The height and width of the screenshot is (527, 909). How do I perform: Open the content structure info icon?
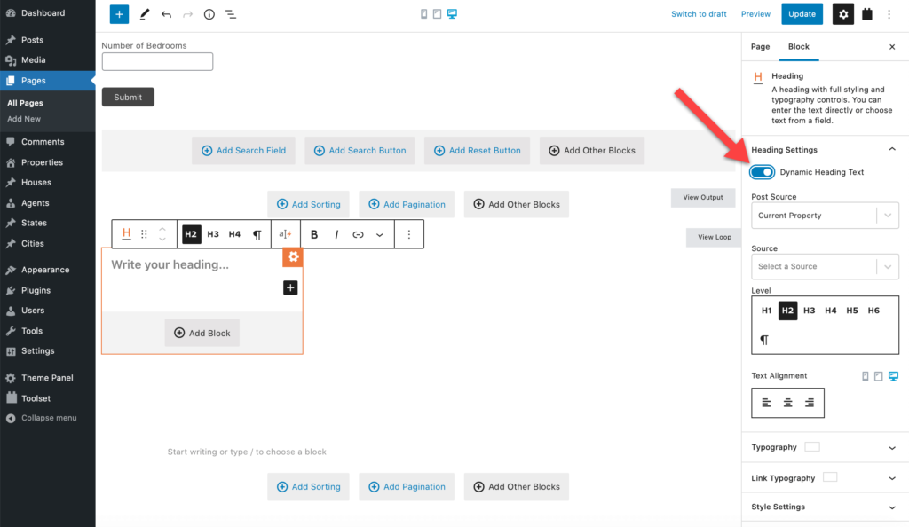click(x=209, y=14)
